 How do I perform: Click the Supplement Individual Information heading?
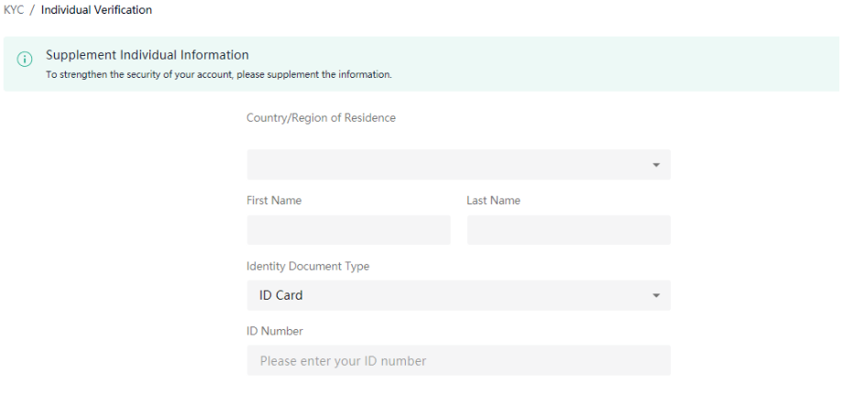point(148,55)
